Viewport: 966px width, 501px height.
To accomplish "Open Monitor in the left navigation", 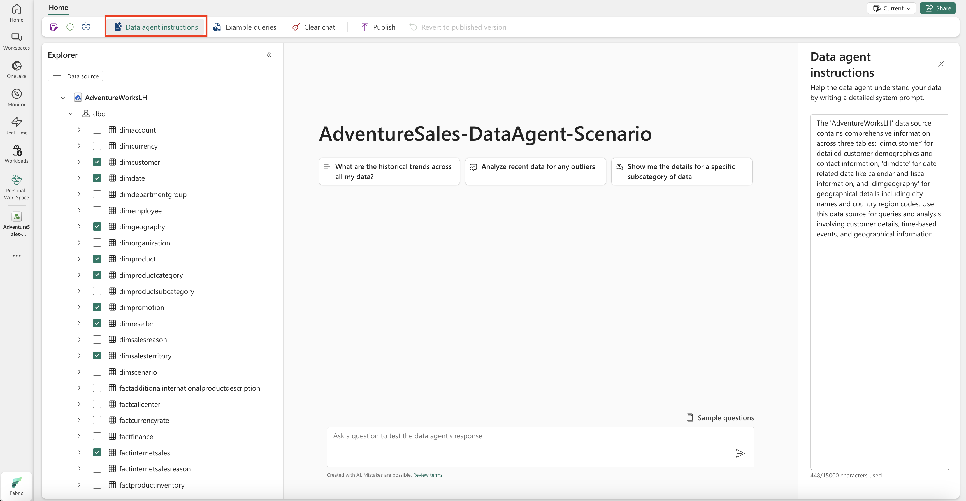I will (17, 98).
